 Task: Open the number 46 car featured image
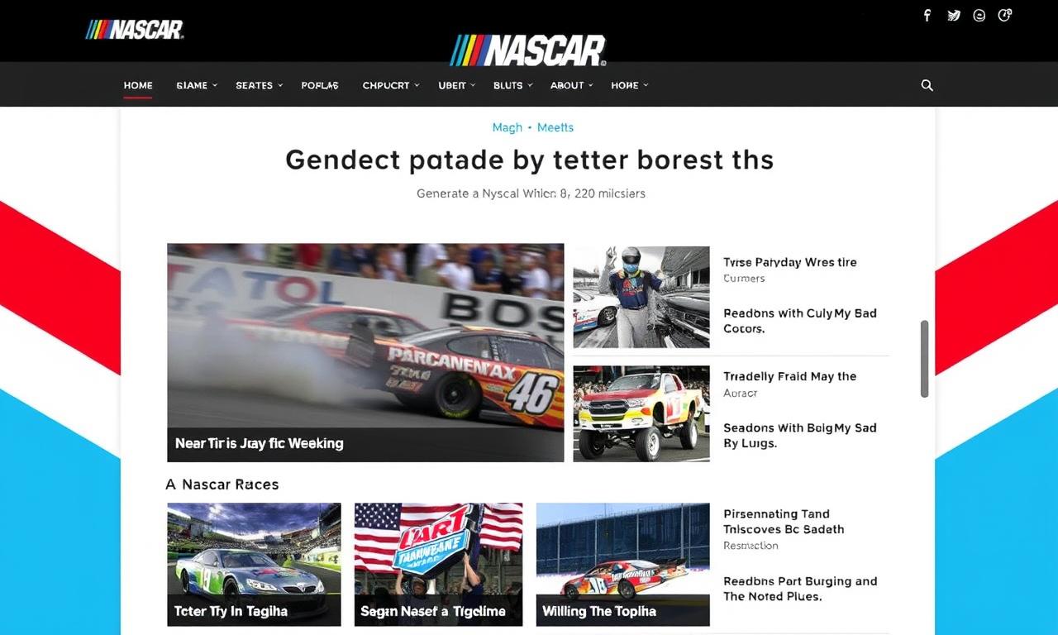click(365, 352)
